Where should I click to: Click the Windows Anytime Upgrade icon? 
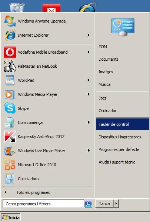[x=10, y=21]
